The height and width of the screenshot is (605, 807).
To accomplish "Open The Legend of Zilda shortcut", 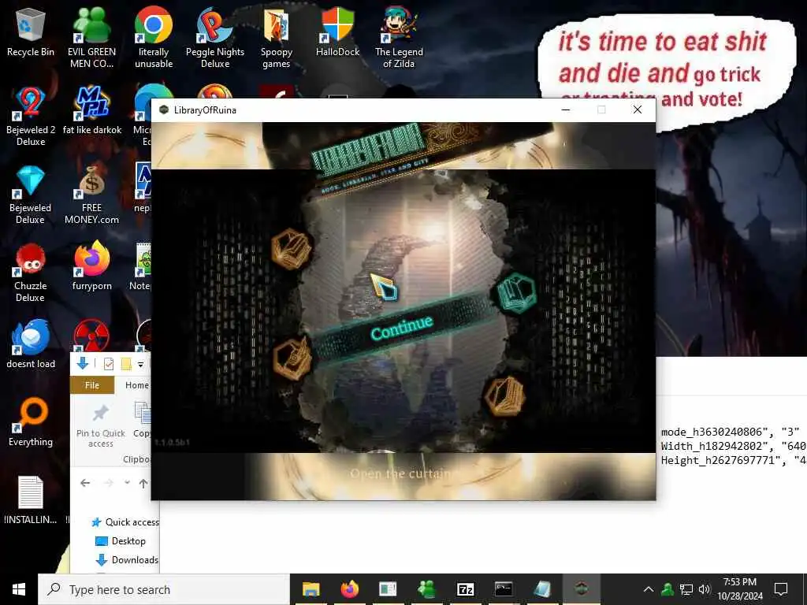I will pyautogui.click(x=399, y=39).
